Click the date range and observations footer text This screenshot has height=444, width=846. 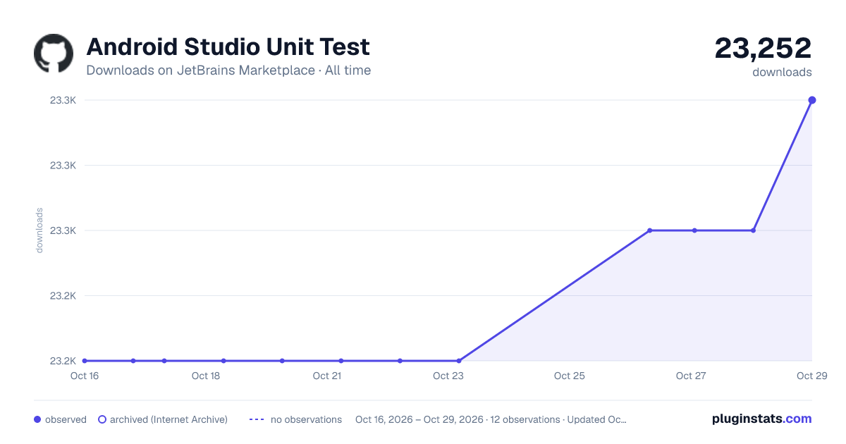[491, 419]
